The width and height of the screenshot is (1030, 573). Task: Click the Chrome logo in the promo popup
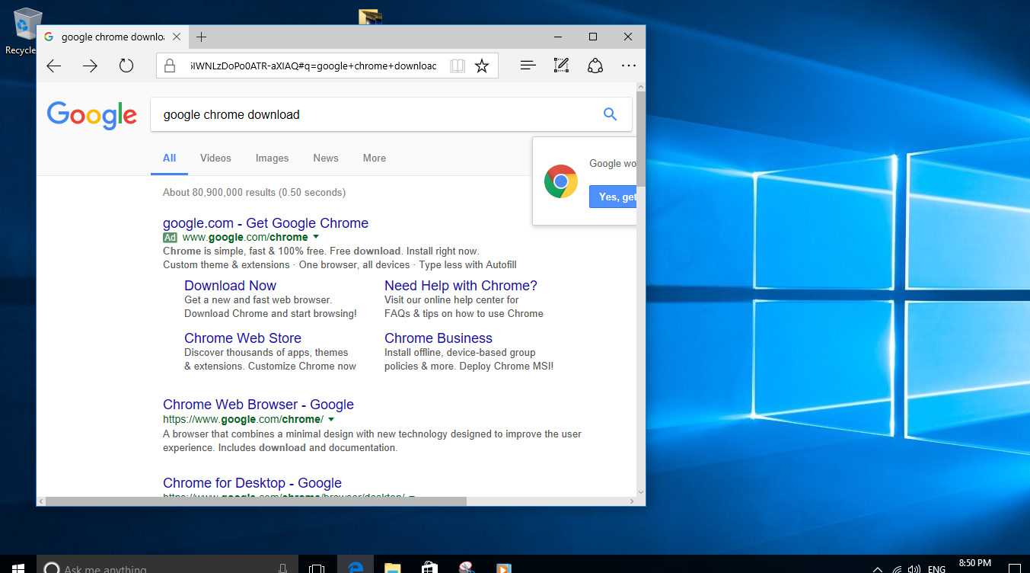[561, 181]
